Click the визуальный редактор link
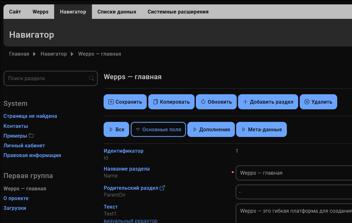The height and width of the screenshot is (223, 352). [130, 220]
